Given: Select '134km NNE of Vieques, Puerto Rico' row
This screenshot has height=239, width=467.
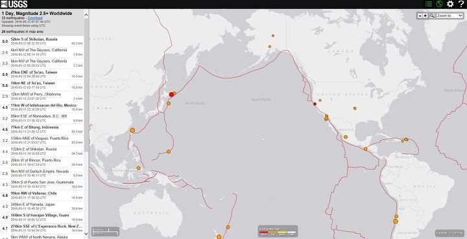Looking at the screenshot, I should pos(42,141).
